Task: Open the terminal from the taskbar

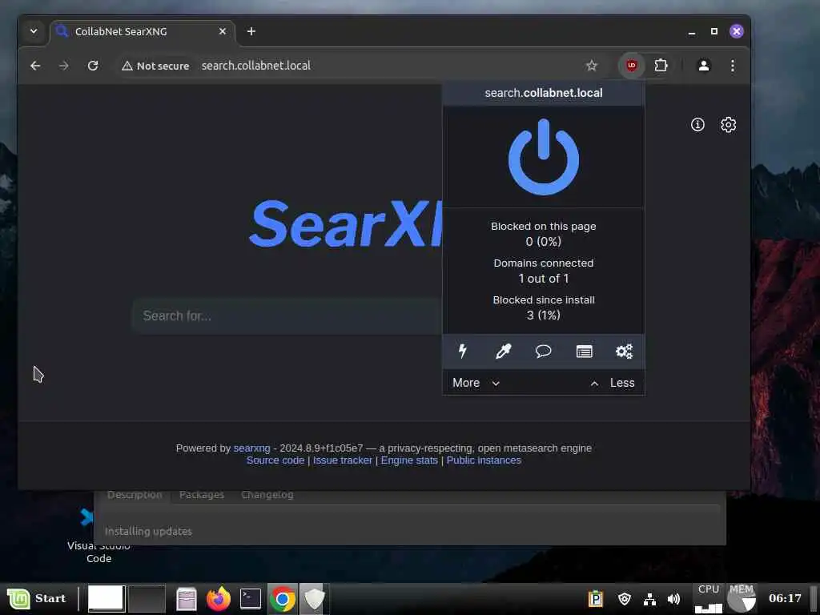Action: tap(251, 599)
